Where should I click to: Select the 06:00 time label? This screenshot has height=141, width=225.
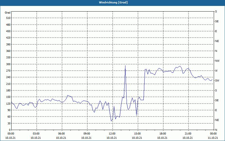(x=61, y=134)
